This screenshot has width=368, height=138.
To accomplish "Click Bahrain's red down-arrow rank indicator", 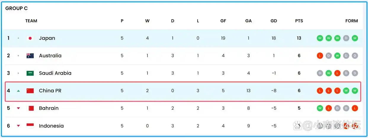I will [18, 108].
